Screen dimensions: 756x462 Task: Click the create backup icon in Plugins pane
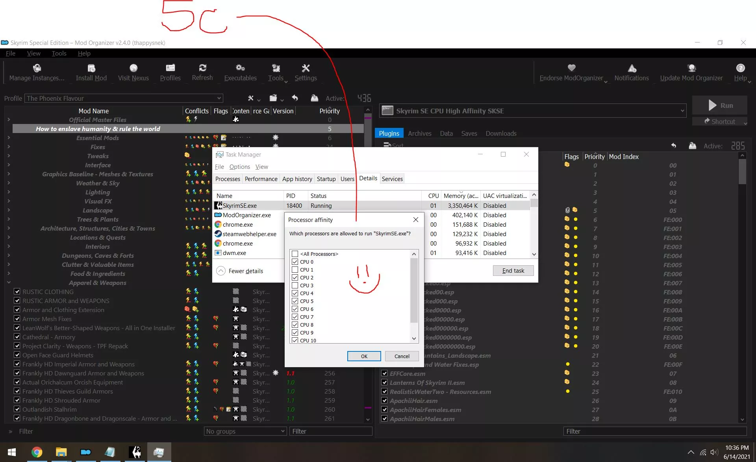pyautogui.click(x=693, y=146)
